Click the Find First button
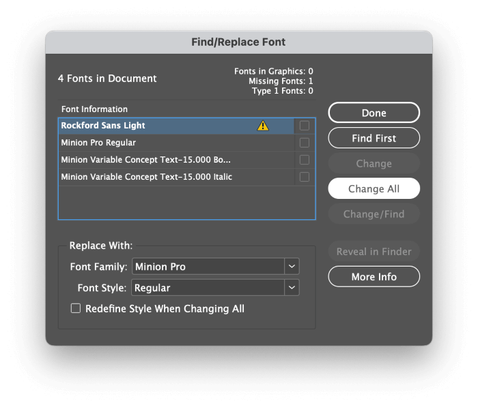The image size is (478, 406). [374, 138]
